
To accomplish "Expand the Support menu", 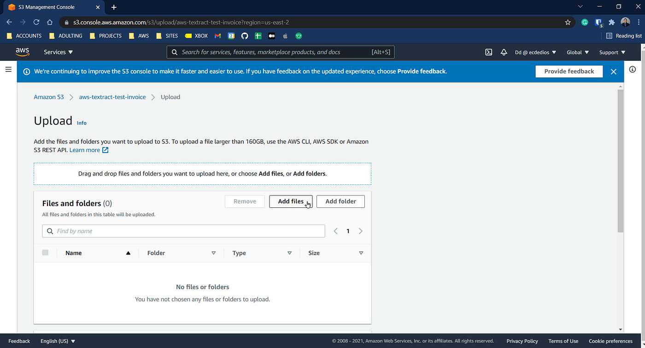I will pos(612,52).
